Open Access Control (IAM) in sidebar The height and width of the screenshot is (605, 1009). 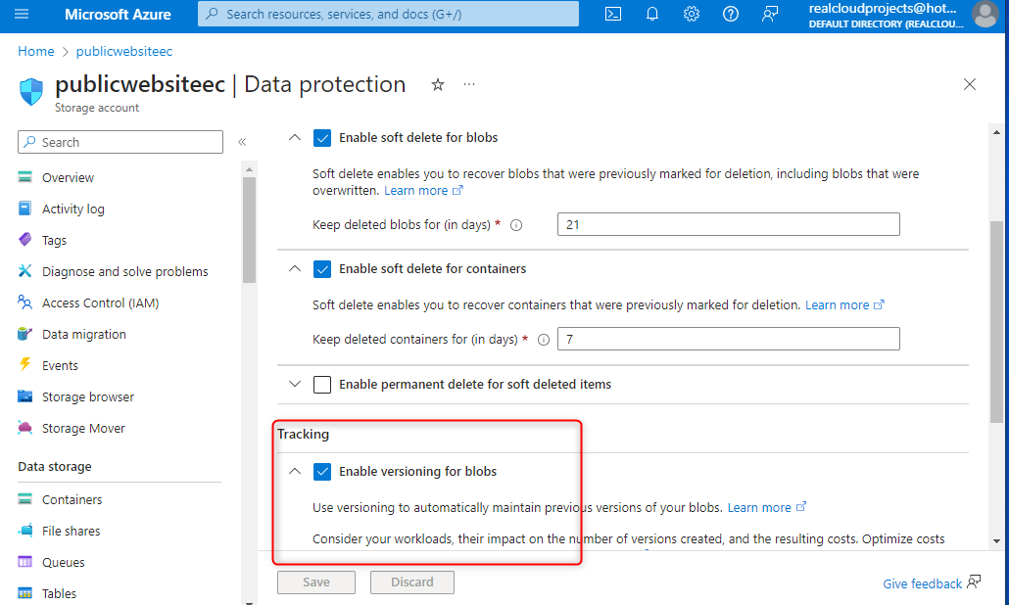[x=100, y=303]
